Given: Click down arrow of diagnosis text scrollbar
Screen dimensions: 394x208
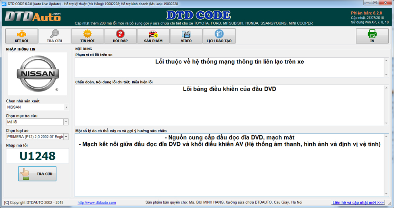Looking at the screenshot, I should [x=386, y=123].
